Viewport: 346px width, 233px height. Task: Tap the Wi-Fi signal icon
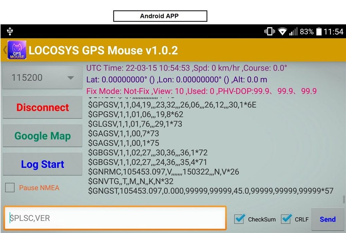tap(282, 32)
